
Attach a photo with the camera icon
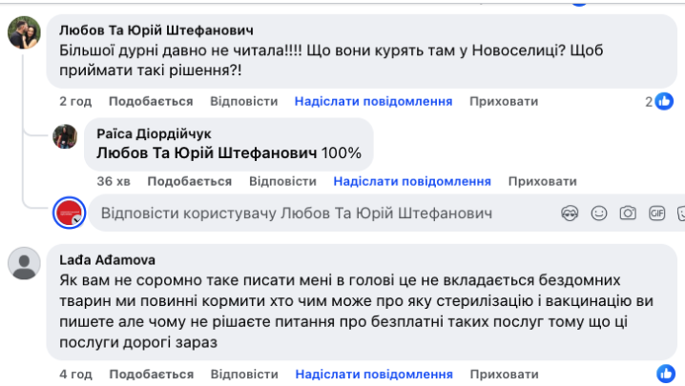click(x=628, y=213)
